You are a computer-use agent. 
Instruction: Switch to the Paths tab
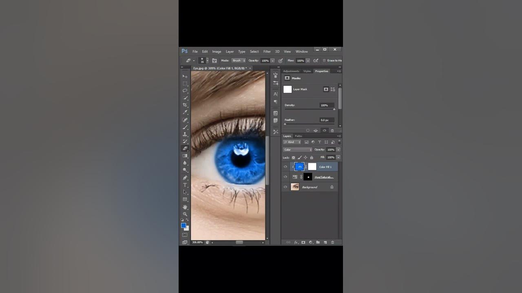click(299, 136)
